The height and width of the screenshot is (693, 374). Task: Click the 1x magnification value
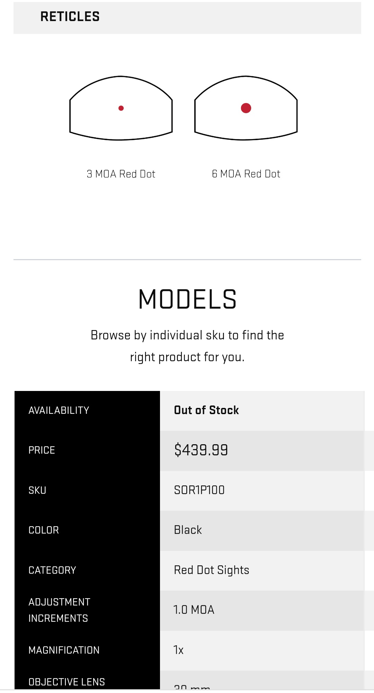(178, 650)
